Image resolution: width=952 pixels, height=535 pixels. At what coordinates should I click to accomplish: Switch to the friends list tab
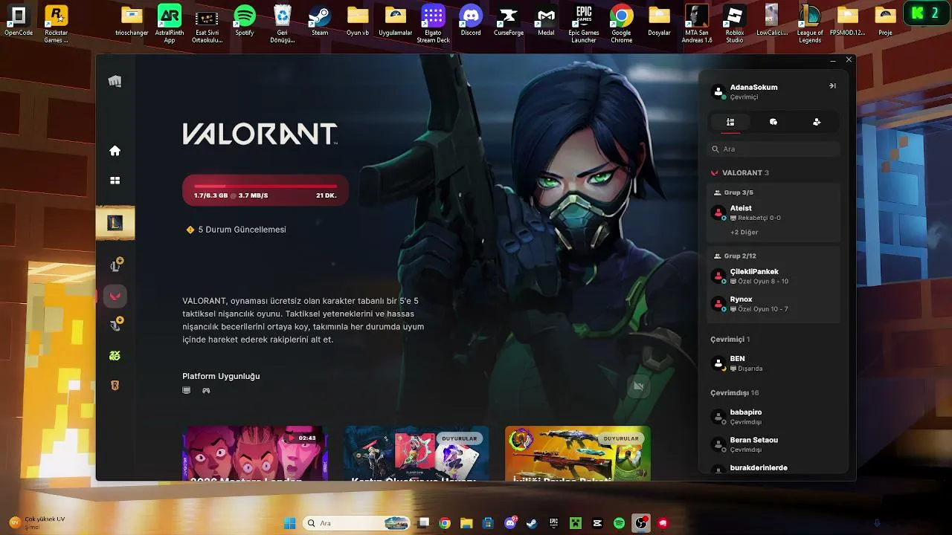tap(730, 122)
